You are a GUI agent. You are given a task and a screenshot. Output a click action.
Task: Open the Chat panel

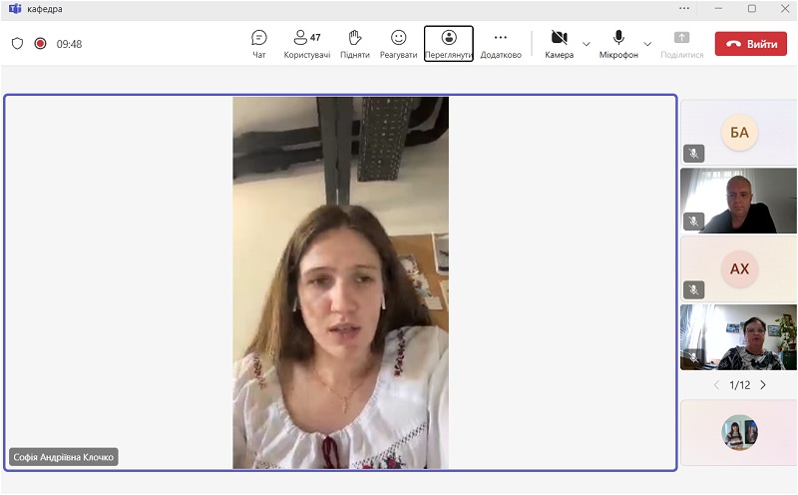click(x=258, y=43)
